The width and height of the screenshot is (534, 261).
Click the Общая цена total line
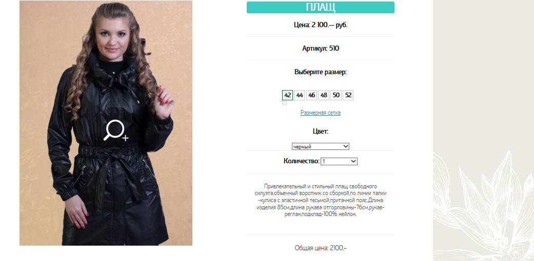(x=321, y=248)
